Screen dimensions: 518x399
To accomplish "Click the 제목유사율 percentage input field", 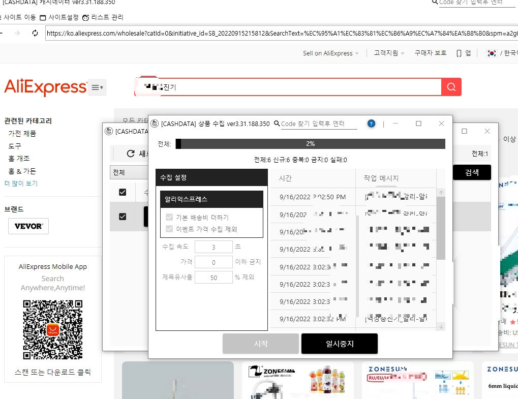I will pyautogui.click(x=214, y=278).
